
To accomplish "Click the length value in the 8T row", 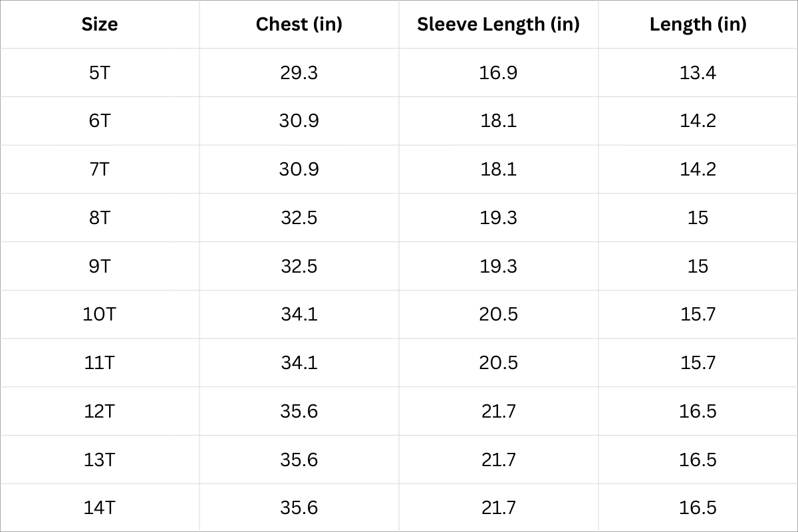I will click(698, 217).
